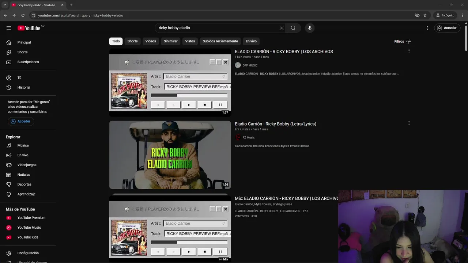
Task: Click the browser address bar URL
Action: coord(80,15)
